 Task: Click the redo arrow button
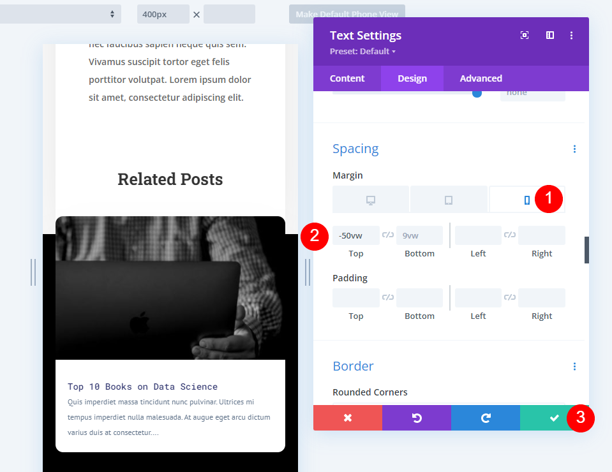pos(486,418)
